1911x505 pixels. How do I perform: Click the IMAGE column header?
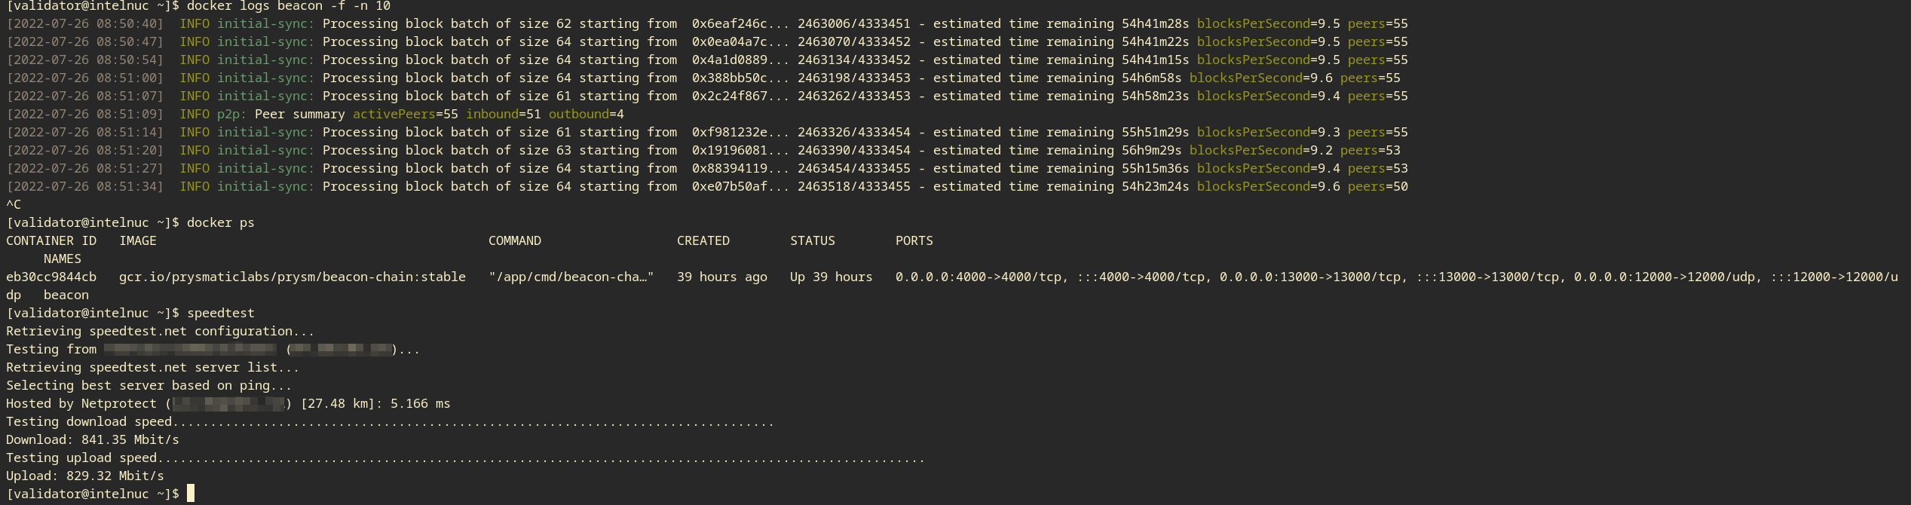click(x=138, y=241)
